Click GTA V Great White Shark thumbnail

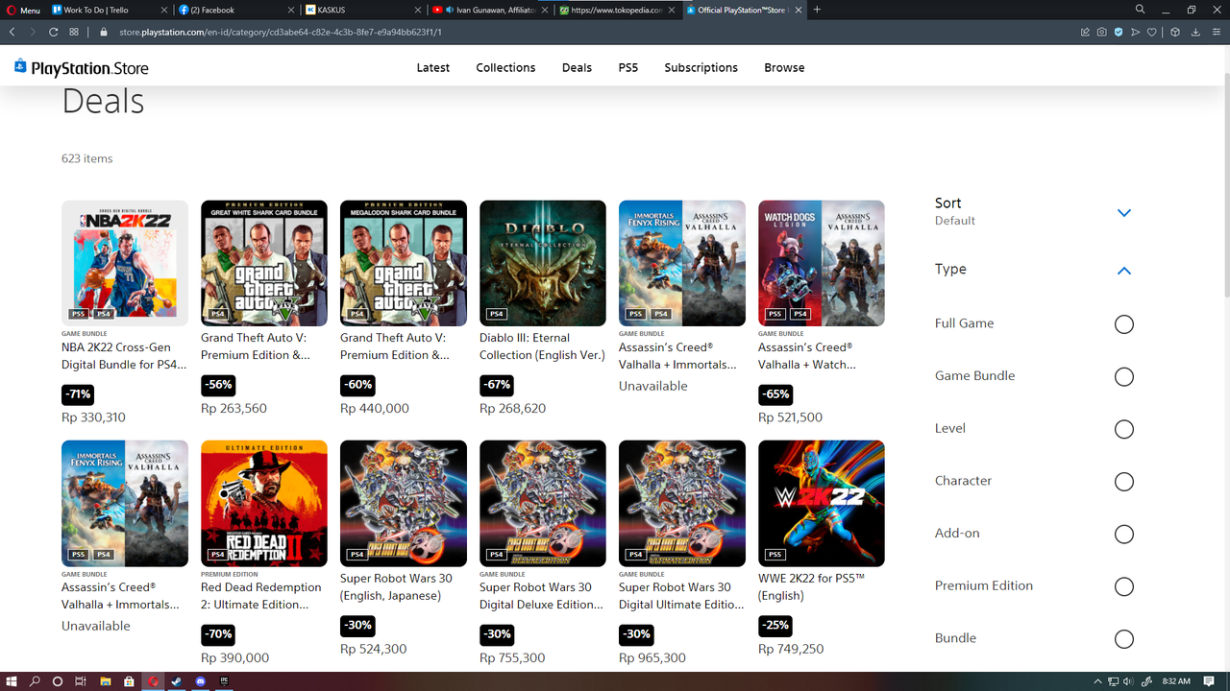click(264, 263)
